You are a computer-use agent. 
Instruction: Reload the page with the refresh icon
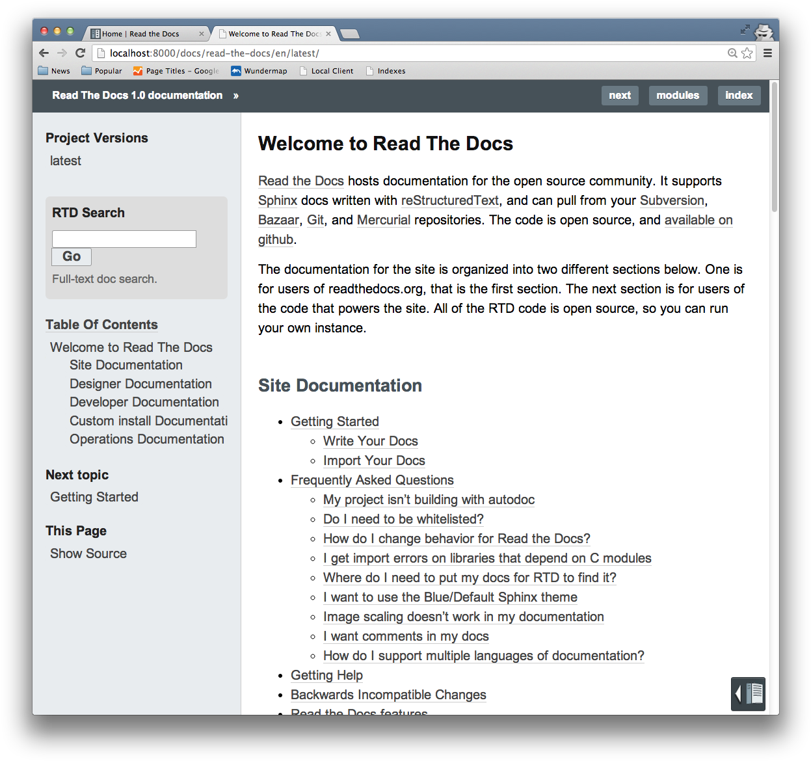click(x=80, y=53)
